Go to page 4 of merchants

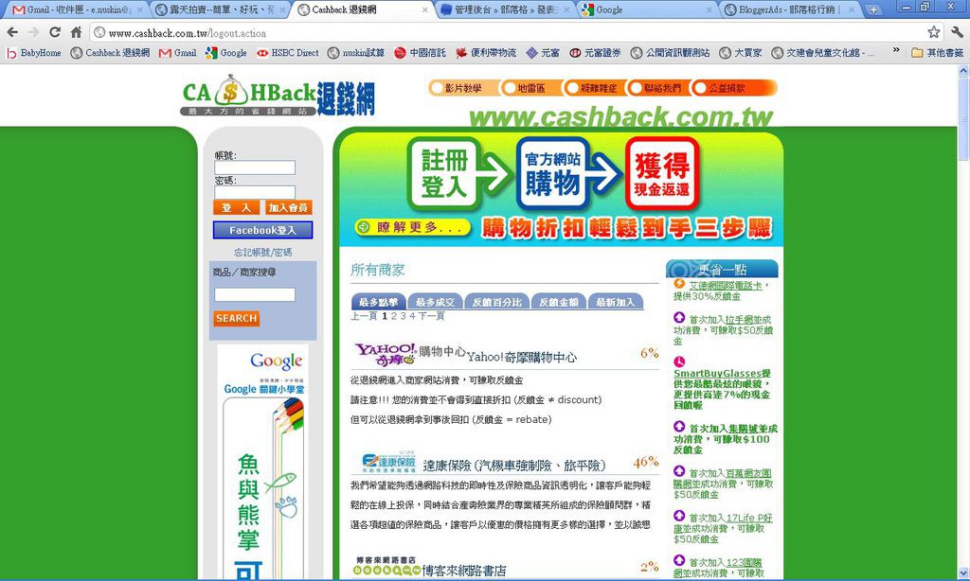[413, 316]
